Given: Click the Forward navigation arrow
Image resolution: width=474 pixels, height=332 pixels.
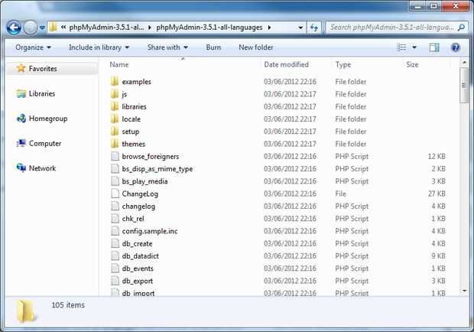Looking at the screenshot, I should pos(31,28).
